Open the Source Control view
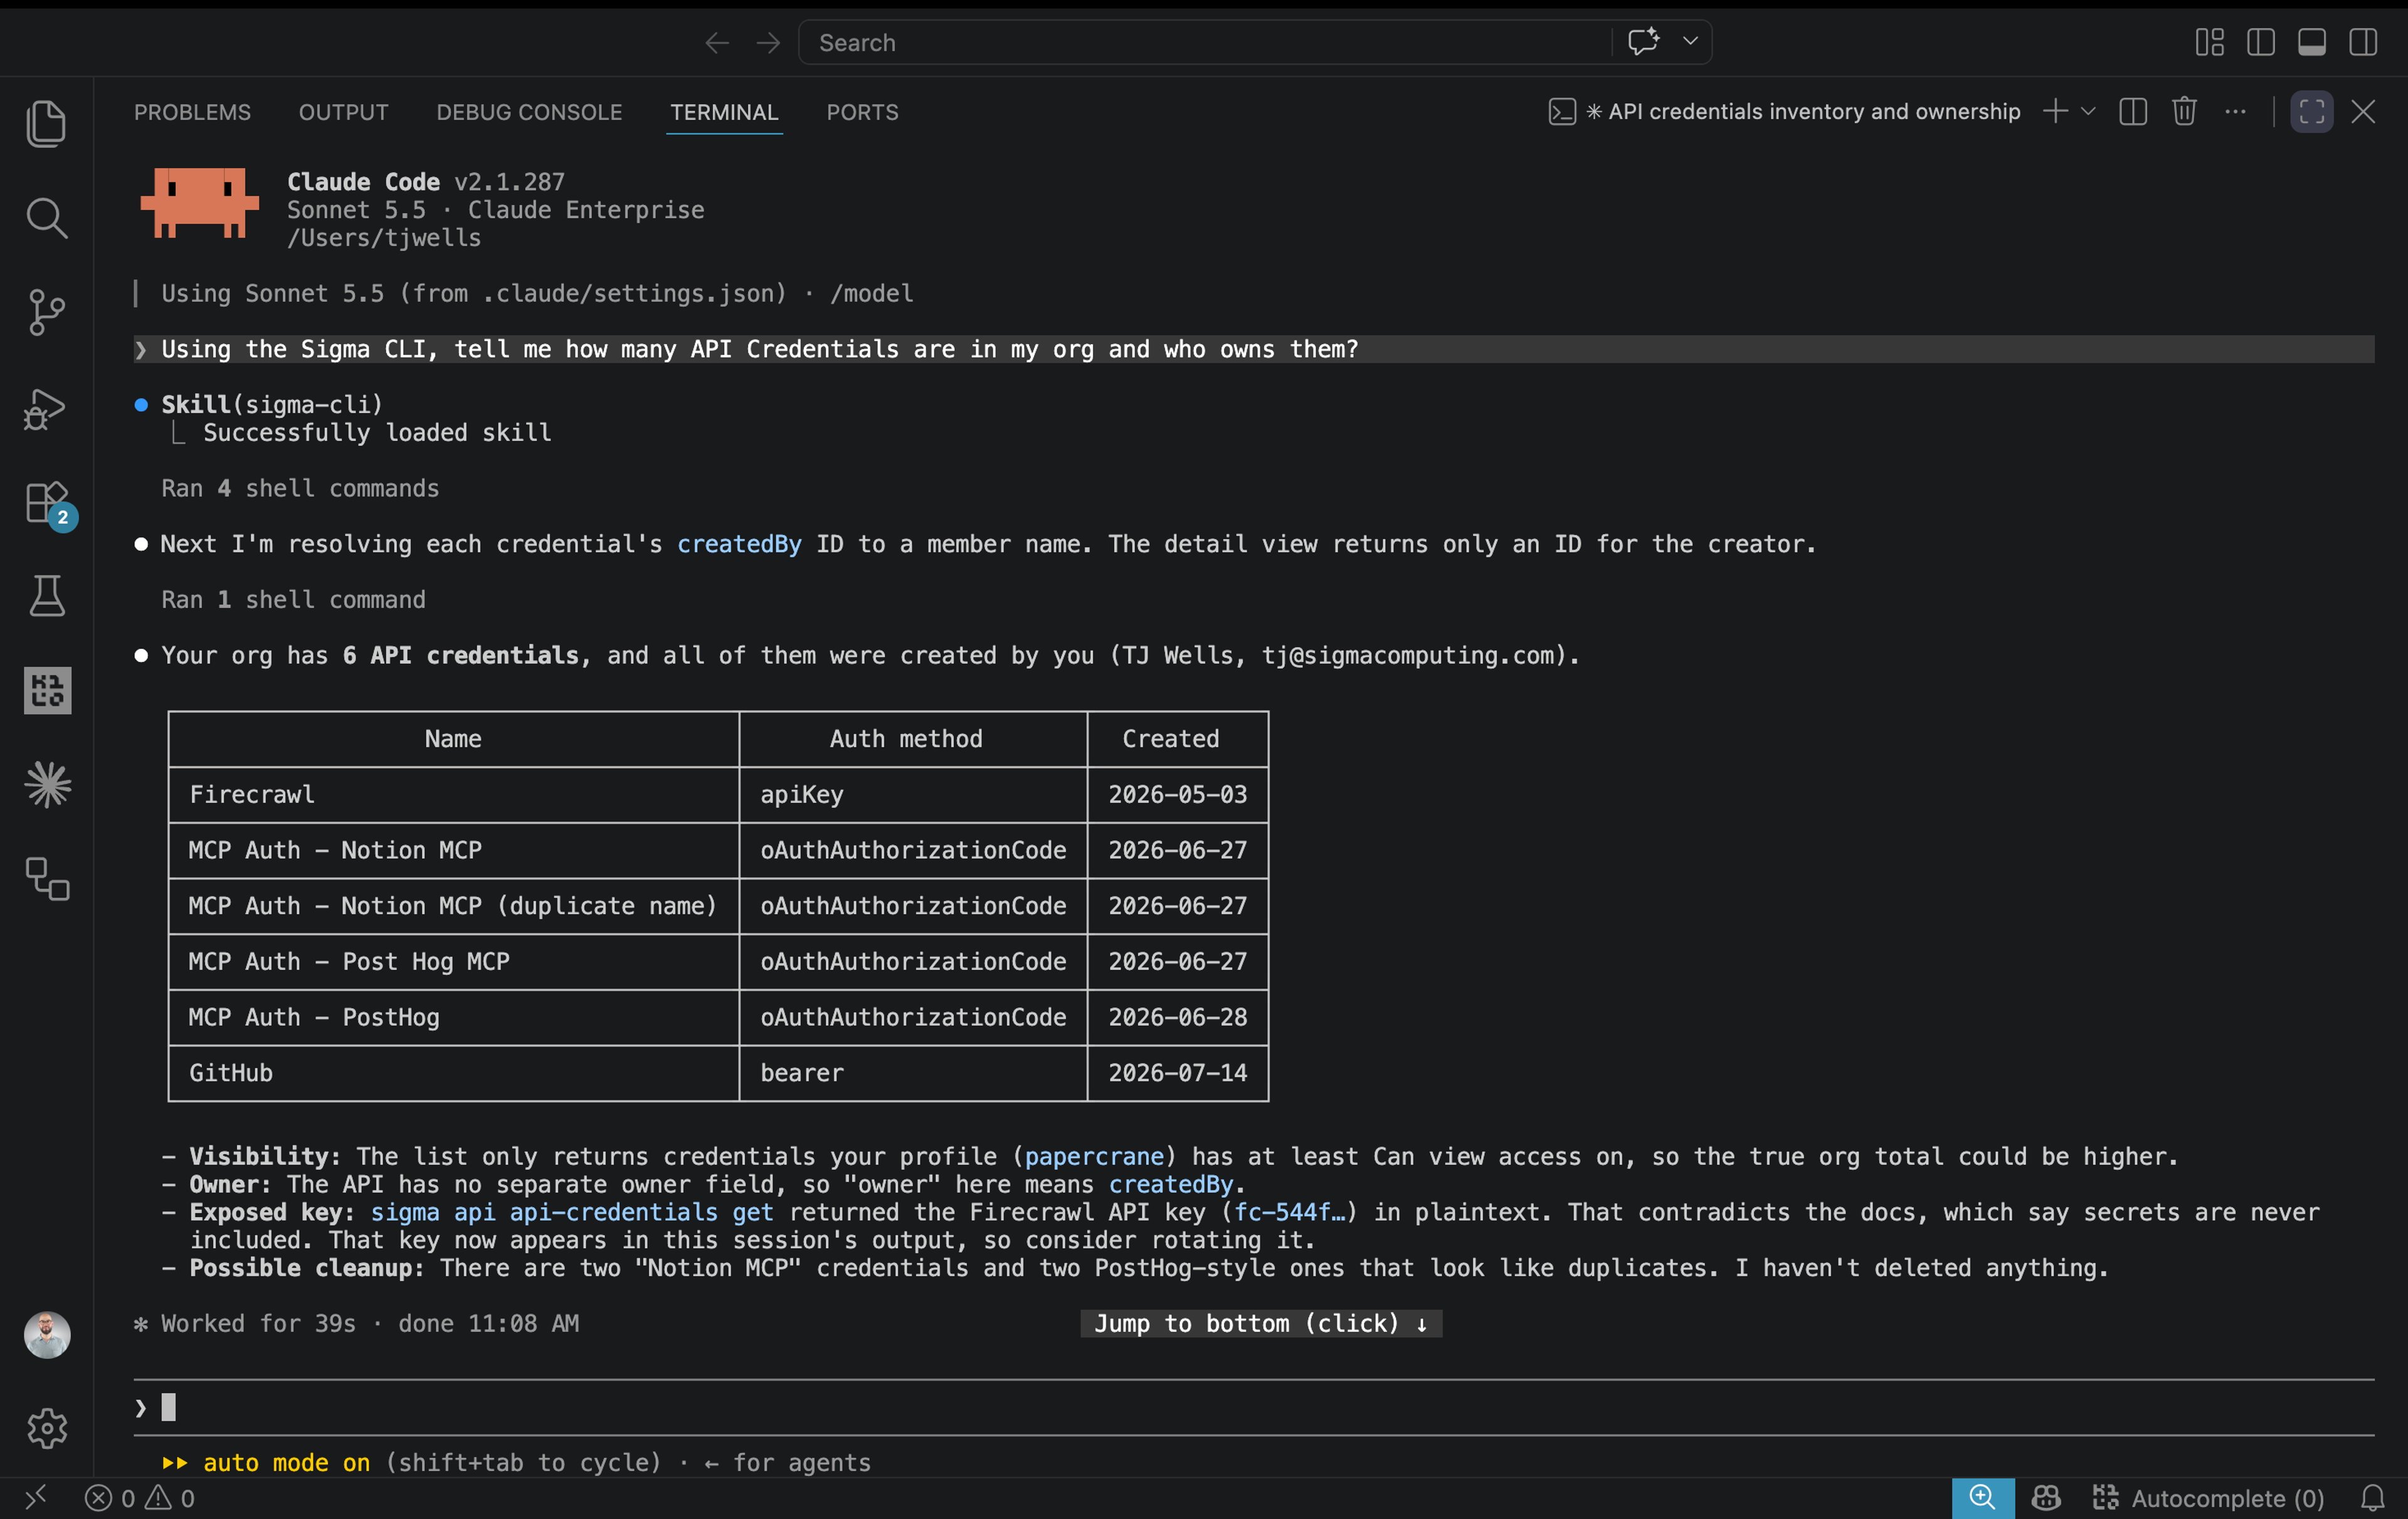 (46, 313)
